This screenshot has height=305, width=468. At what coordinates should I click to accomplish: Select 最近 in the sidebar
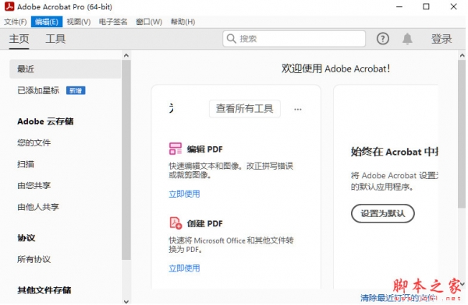[65, 69]
